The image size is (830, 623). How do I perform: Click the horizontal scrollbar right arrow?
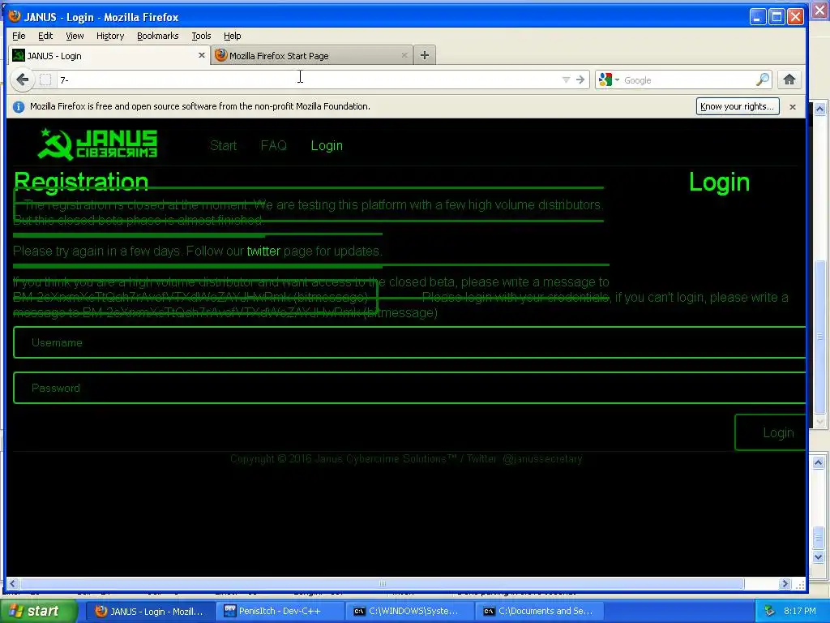(x=785, y=584)
